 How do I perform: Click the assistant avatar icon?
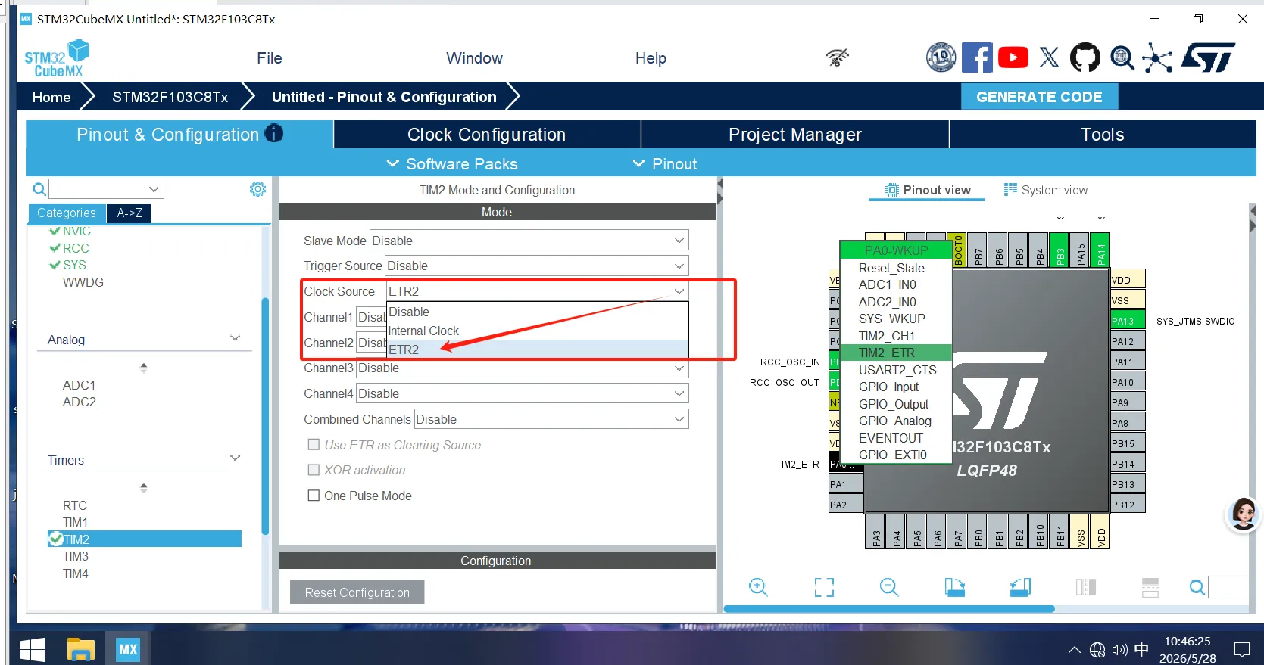(1243, 514)
